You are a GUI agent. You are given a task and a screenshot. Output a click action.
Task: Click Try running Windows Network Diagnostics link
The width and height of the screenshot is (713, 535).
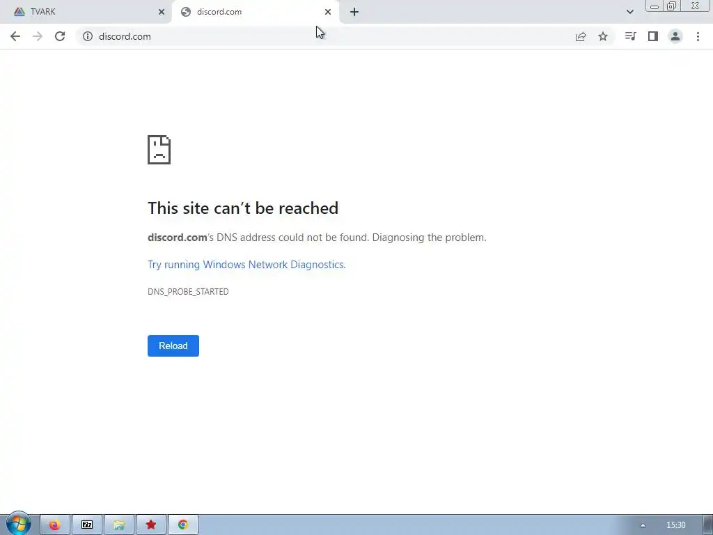pyautogui.click(x=247, y=265)
